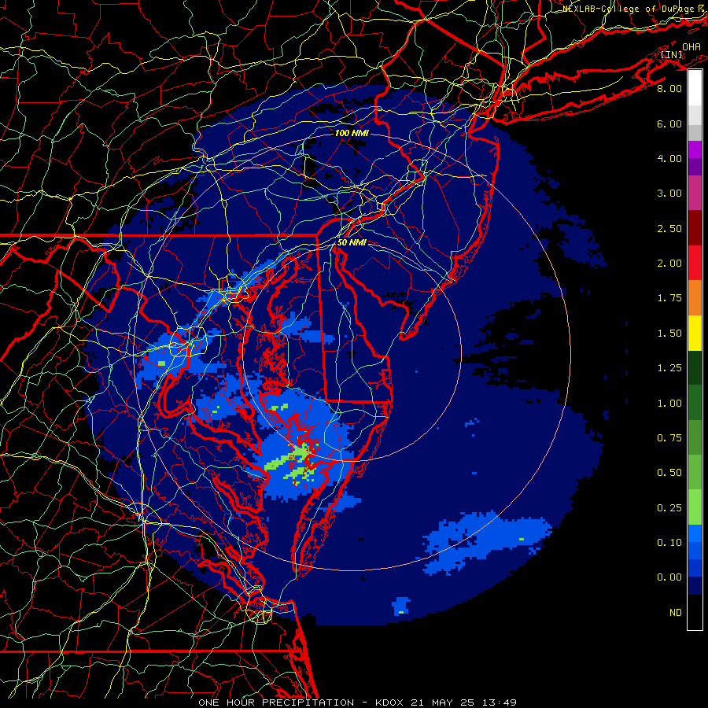Click the ND legend label
Screen dimensions: 708x708
[676, 613]
